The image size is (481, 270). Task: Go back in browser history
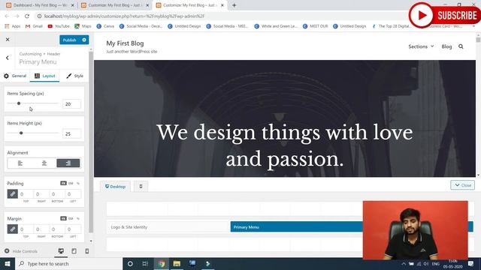click(7, 16)
